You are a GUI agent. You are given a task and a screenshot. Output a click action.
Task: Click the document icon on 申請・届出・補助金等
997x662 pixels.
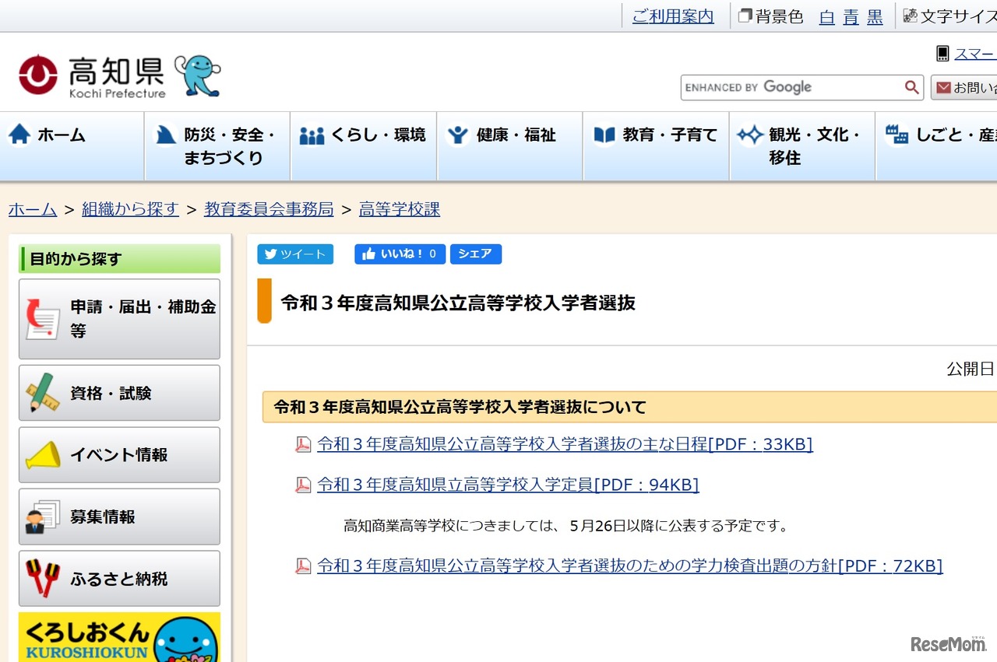[x=43, y=319]
